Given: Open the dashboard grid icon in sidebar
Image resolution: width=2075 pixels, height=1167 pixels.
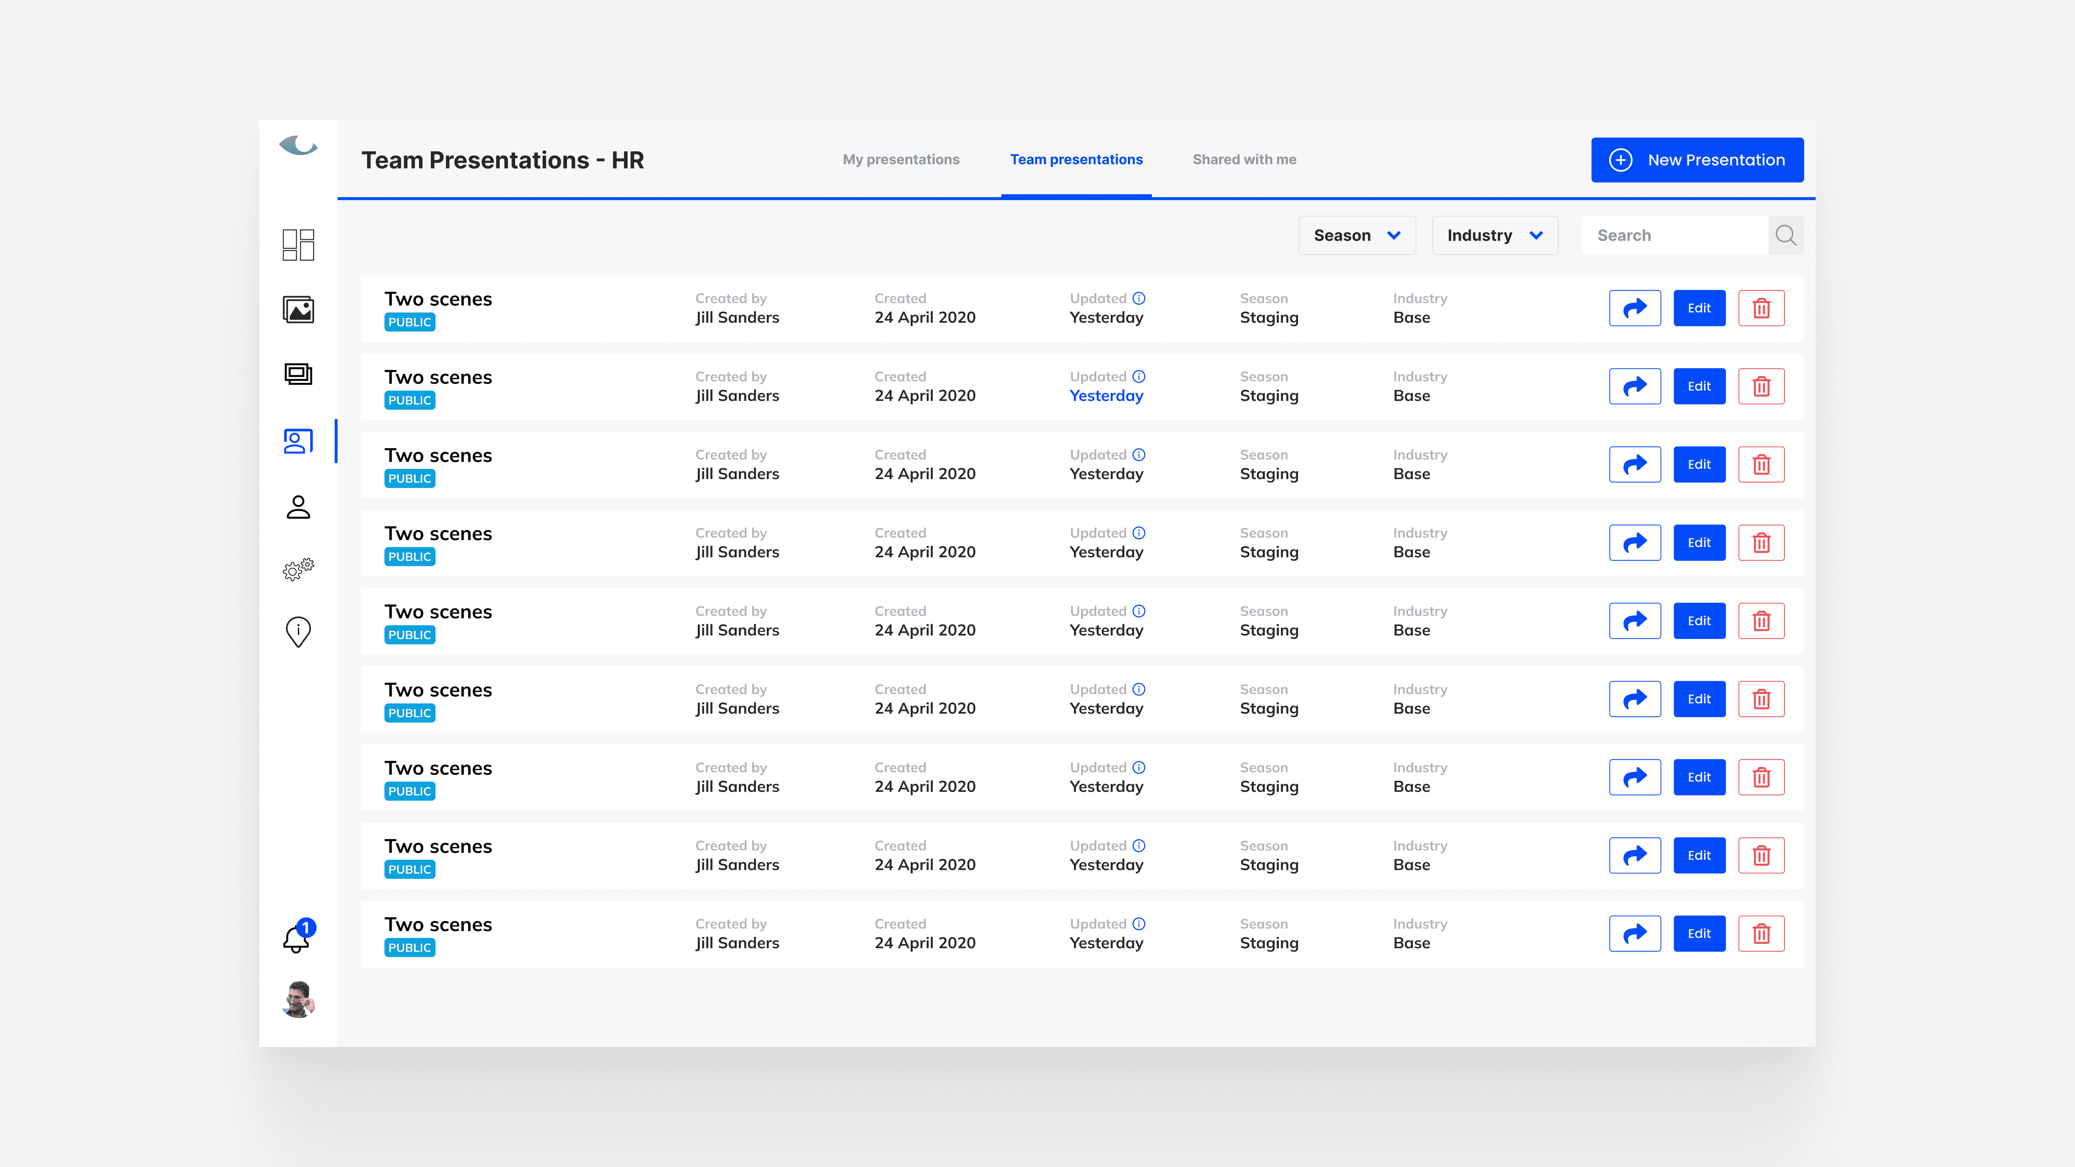Looking at the screenshot, I should [x=298, y=245].
